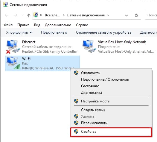Expand chevron after Сетевые подключения breadcrumb
This screenshot has width=157, height=142.
[108, 15]
